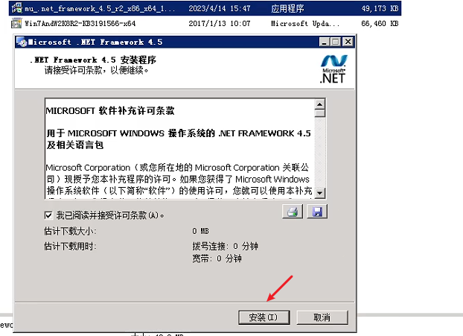
Task: Click the license scrollbar down arrow
Action: (320, 193)
